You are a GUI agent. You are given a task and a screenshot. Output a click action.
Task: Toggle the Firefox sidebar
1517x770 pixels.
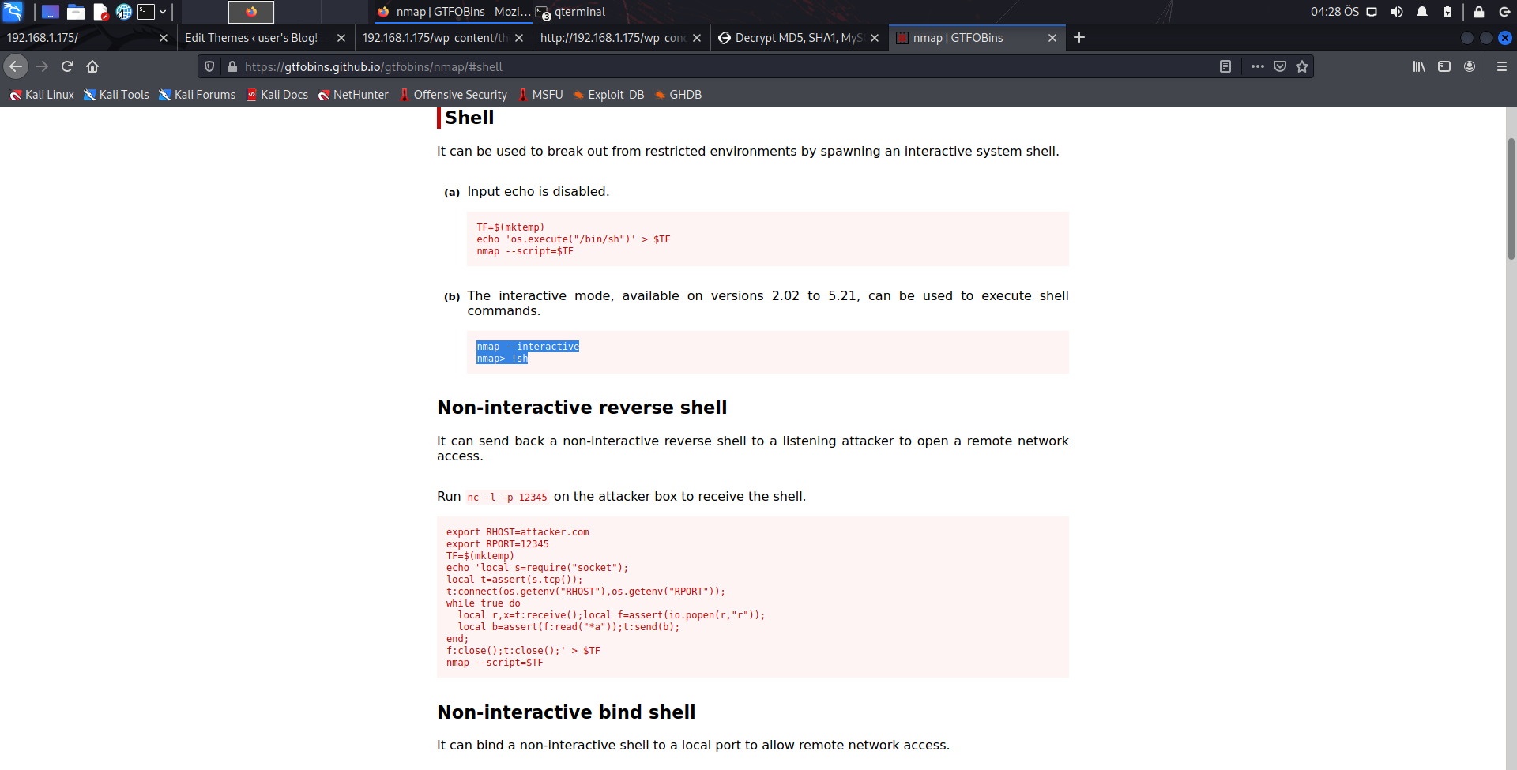tap(1444, 66)
